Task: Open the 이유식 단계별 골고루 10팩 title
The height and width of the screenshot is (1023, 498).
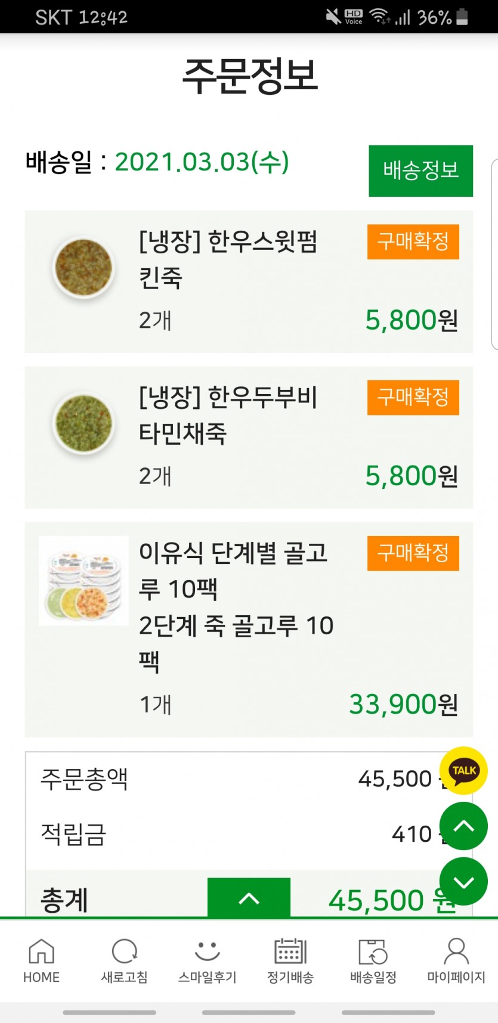Action: pyautogui.click(x=233, y=571)
